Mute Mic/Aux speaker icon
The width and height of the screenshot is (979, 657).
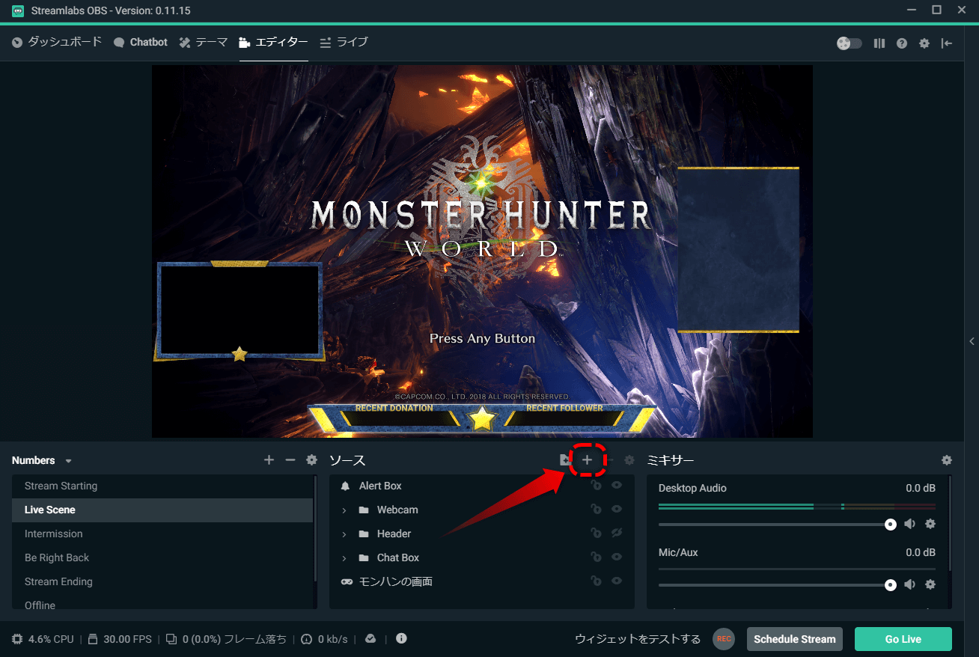[x=909, y=584]
